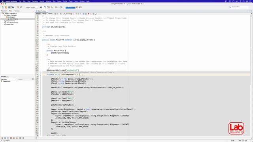Click the Open Project toolbar icon
The height and width of the screenshot is (142, 253).
tap(9, 7)
